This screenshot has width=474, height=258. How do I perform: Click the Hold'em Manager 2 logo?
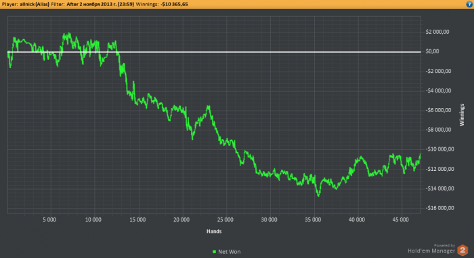coord(462,250)
